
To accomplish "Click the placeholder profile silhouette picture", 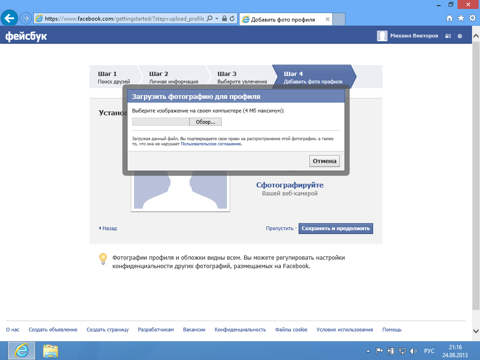I will point(180,190).
